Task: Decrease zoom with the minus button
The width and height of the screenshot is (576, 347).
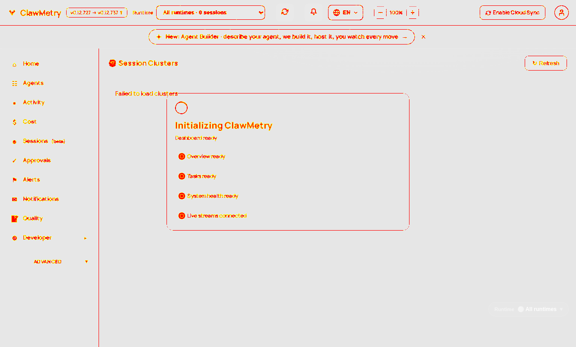Action: point(380,13)
